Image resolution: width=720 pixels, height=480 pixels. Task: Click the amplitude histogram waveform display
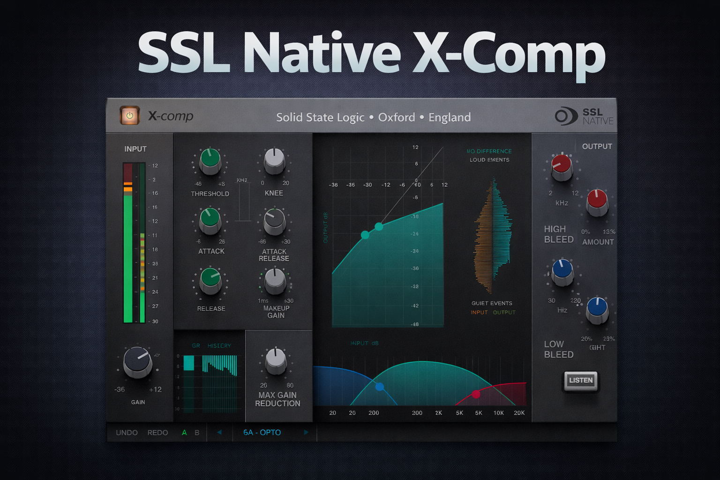(x=492, y=236)
